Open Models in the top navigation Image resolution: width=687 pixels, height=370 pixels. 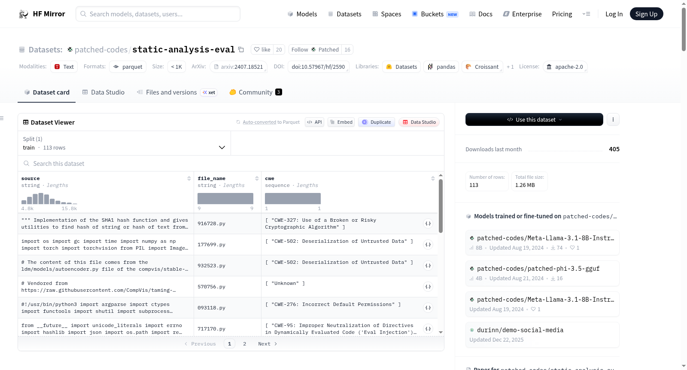[302, 14]
